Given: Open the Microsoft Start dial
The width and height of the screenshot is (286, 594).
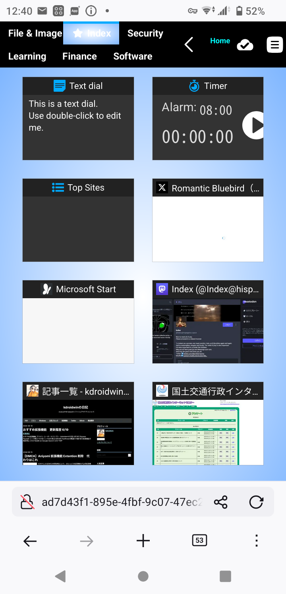Looking at the screenshot, I should 78,322.
